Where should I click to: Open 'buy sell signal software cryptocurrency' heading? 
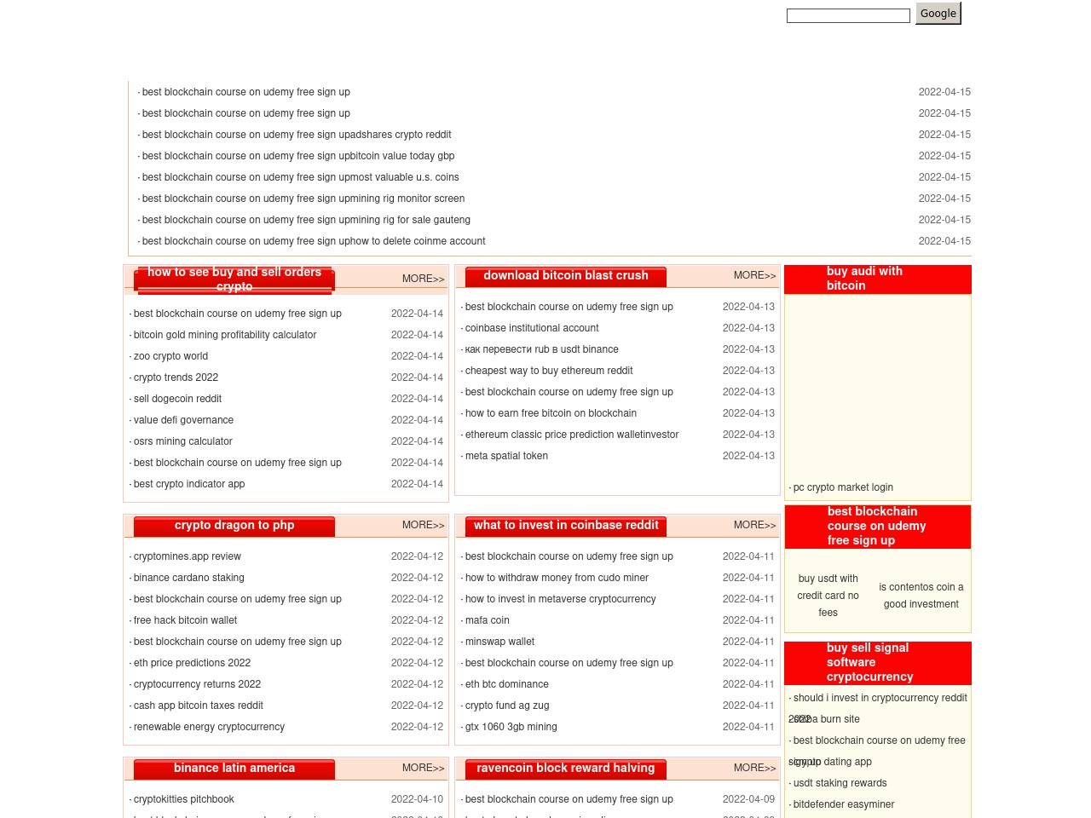tap(869, 662)
